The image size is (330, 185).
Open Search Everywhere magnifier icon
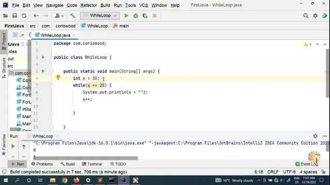pyautogui.click(x=306, y=16)
